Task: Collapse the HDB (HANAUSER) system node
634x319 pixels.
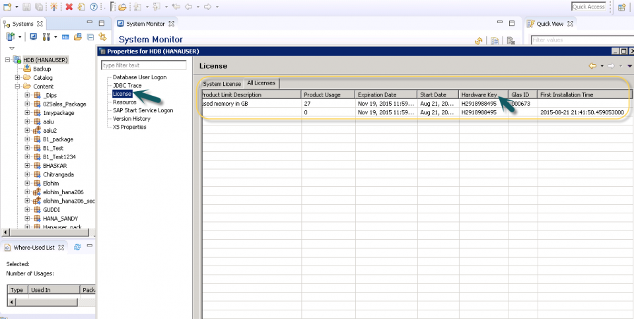Action: point(8,60)
